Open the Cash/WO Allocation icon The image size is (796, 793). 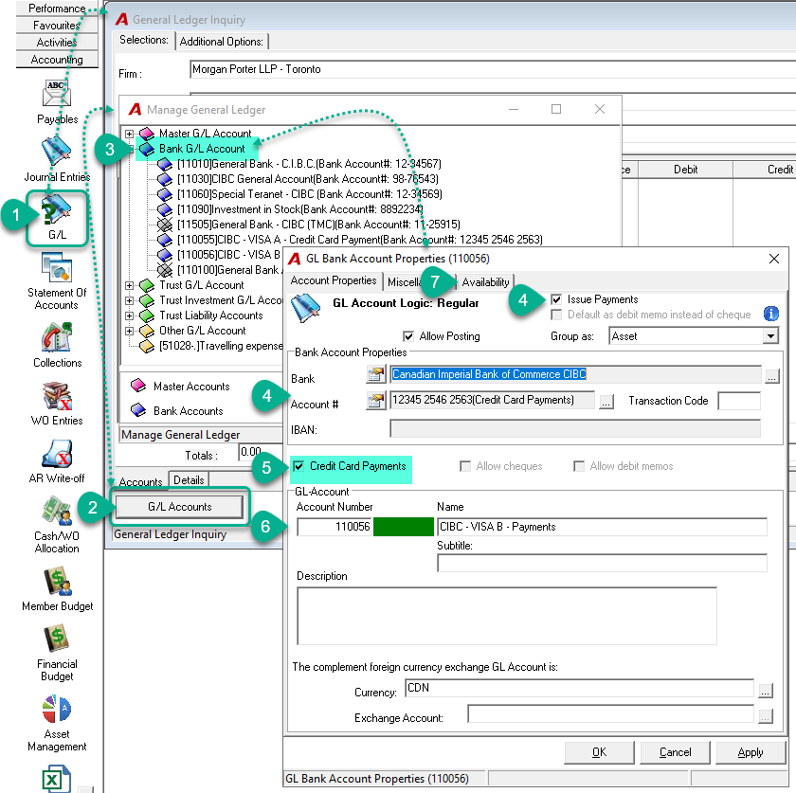[57, 511]
